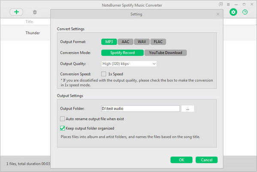Choose Spotify Record conversion mode
The image size is (257, 172).
pos(122,53)
